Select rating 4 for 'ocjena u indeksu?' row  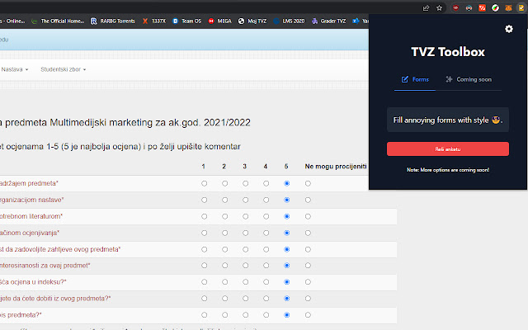coord(266,282)
